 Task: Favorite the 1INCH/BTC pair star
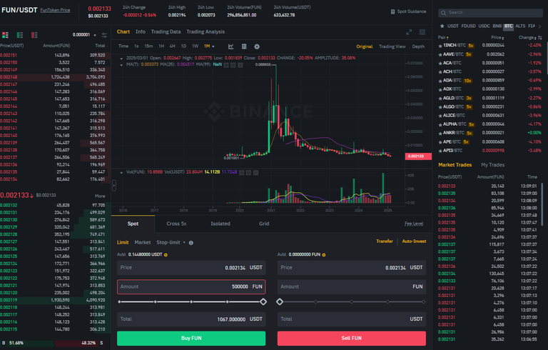click(440, 46)
